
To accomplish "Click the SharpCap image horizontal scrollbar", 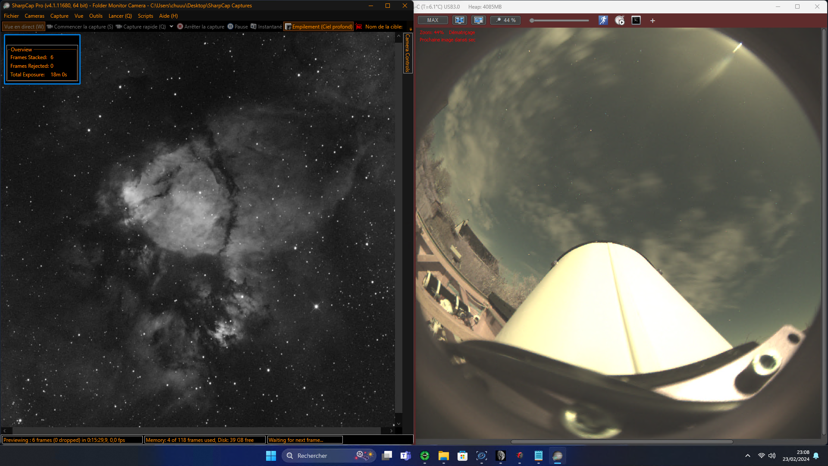I will point(197,431).
